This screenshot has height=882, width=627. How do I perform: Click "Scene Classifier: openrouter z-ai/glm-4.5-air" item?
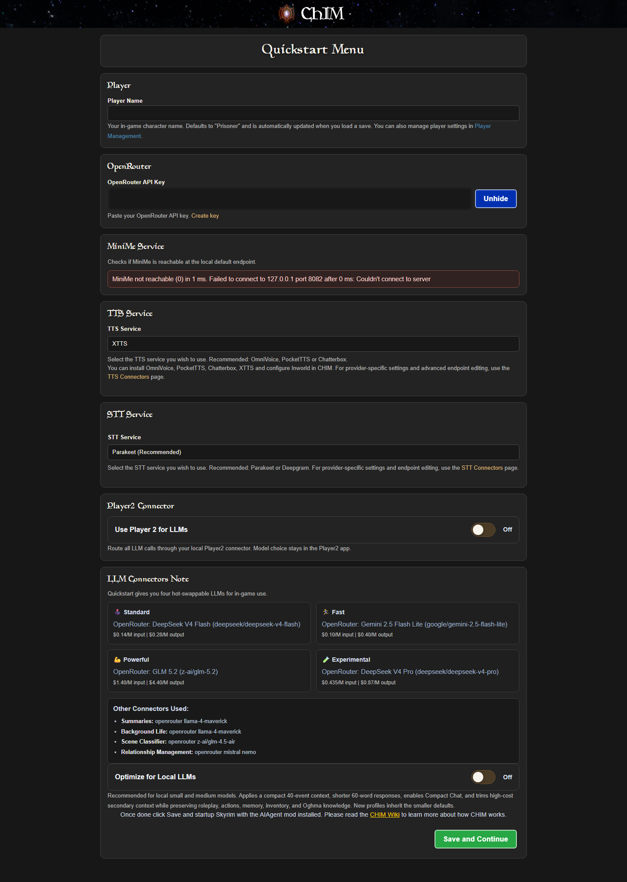(178, 742)
